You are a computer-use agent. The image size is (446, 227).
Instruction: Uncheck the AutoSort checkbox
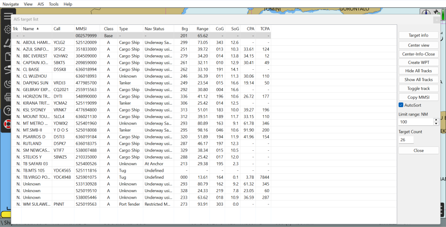[x=401, y=105]
